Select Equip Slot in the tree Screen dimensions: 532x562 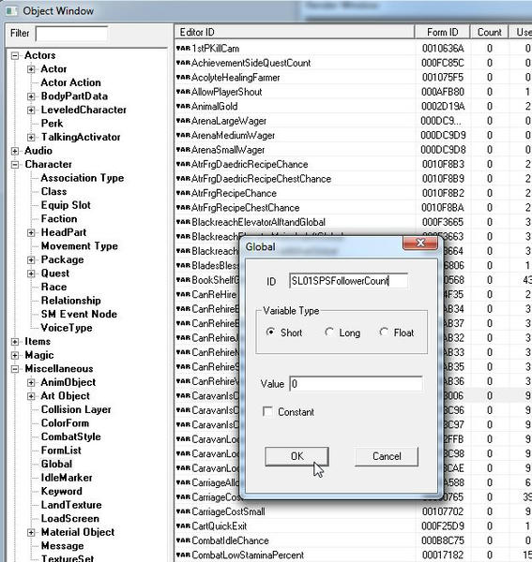(66, 205)
